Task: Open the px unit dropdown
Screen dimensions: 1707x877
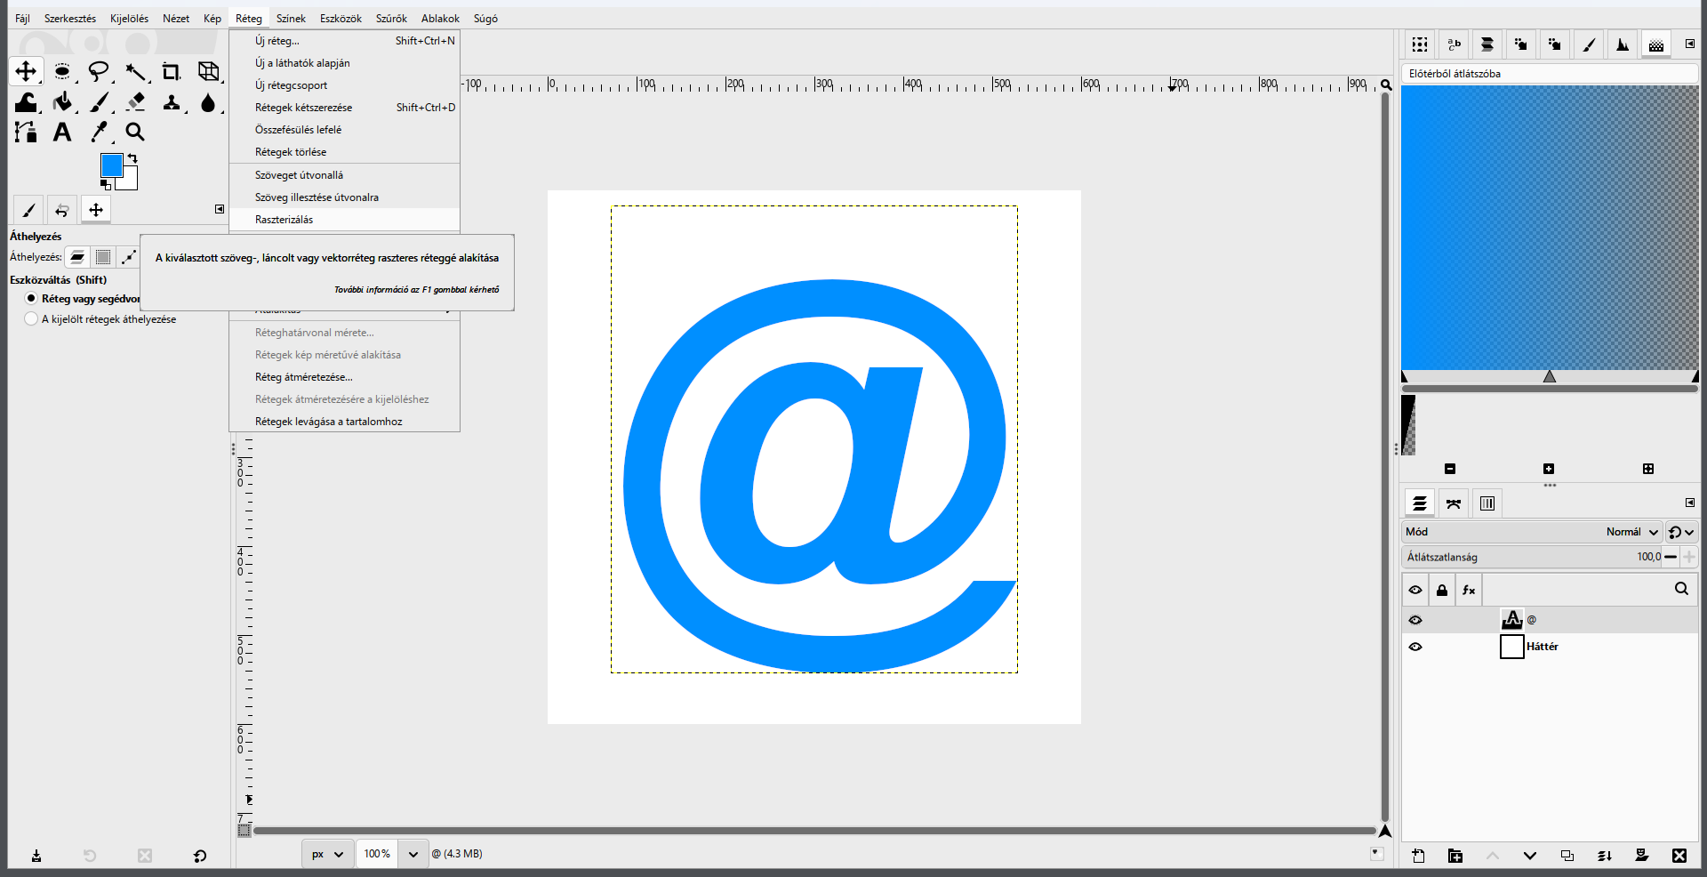Action: pos(327,854)
